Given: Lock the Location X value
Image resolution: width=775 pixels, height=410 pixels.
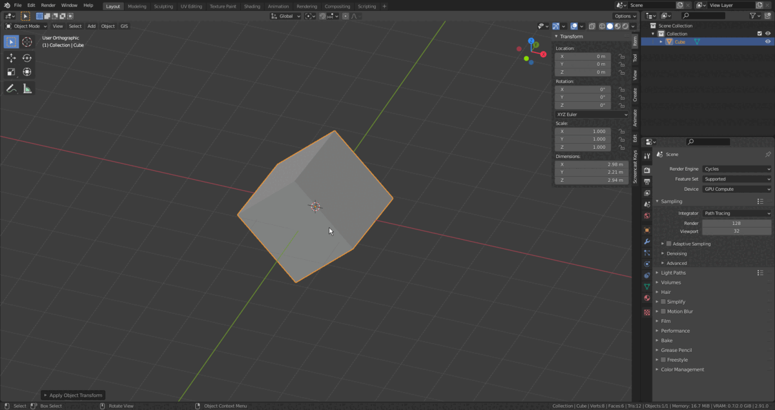Looking at the screenshot, I should (622, 57).
